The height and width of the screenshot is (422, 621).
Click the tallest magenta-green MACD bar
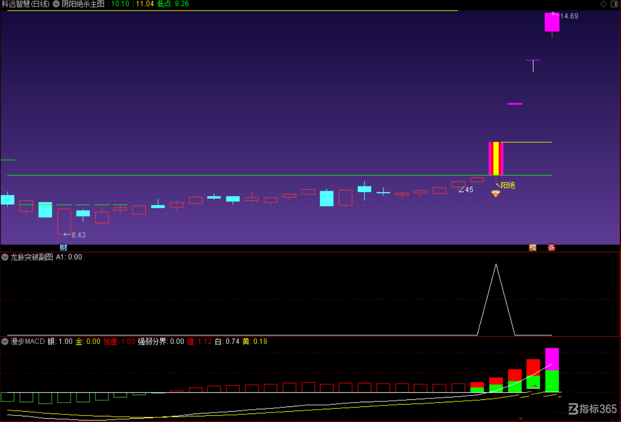(x=552, y=370)
